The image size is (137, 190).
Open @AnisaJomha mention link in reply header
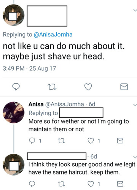click(53, 35)
